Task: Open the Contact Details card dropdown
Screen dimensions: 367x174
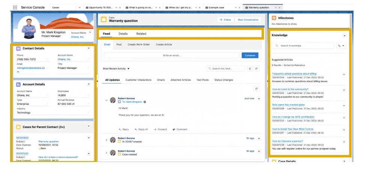Action: (x=89, y=48)
